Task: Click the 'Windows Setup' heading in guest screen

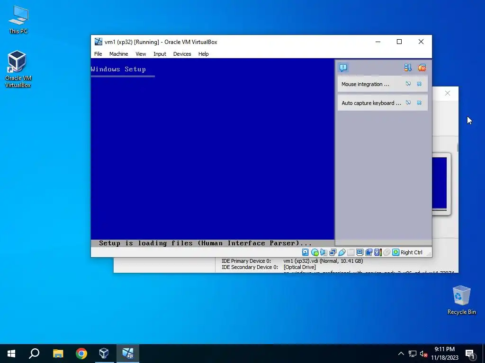Action: [118, 69]
